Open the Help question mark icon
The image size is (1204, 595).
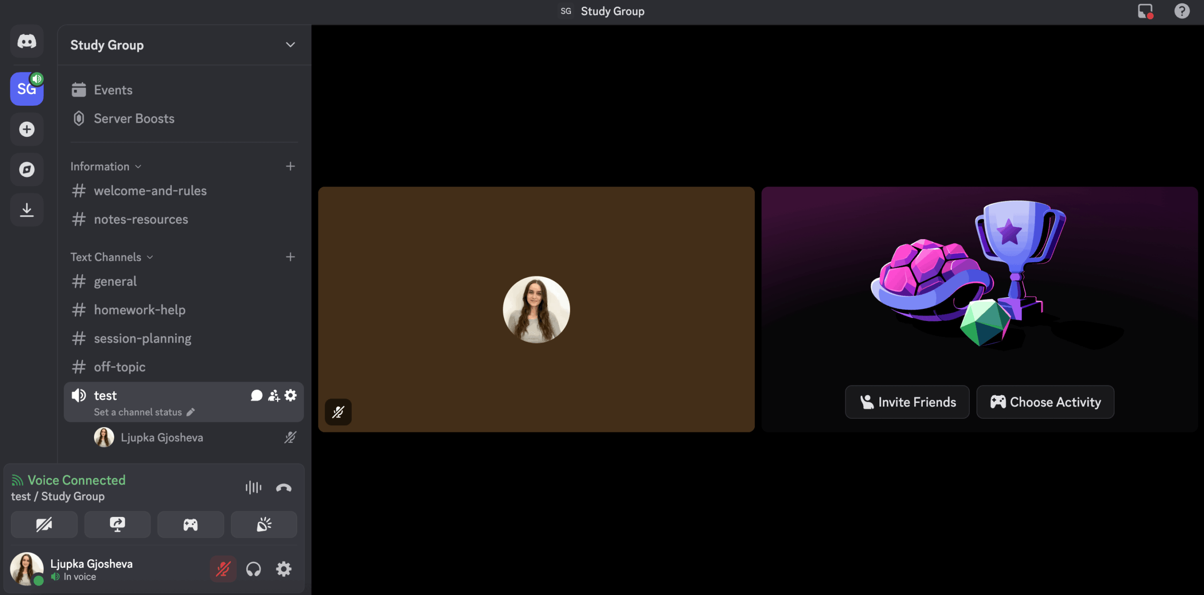[1182, 11]
